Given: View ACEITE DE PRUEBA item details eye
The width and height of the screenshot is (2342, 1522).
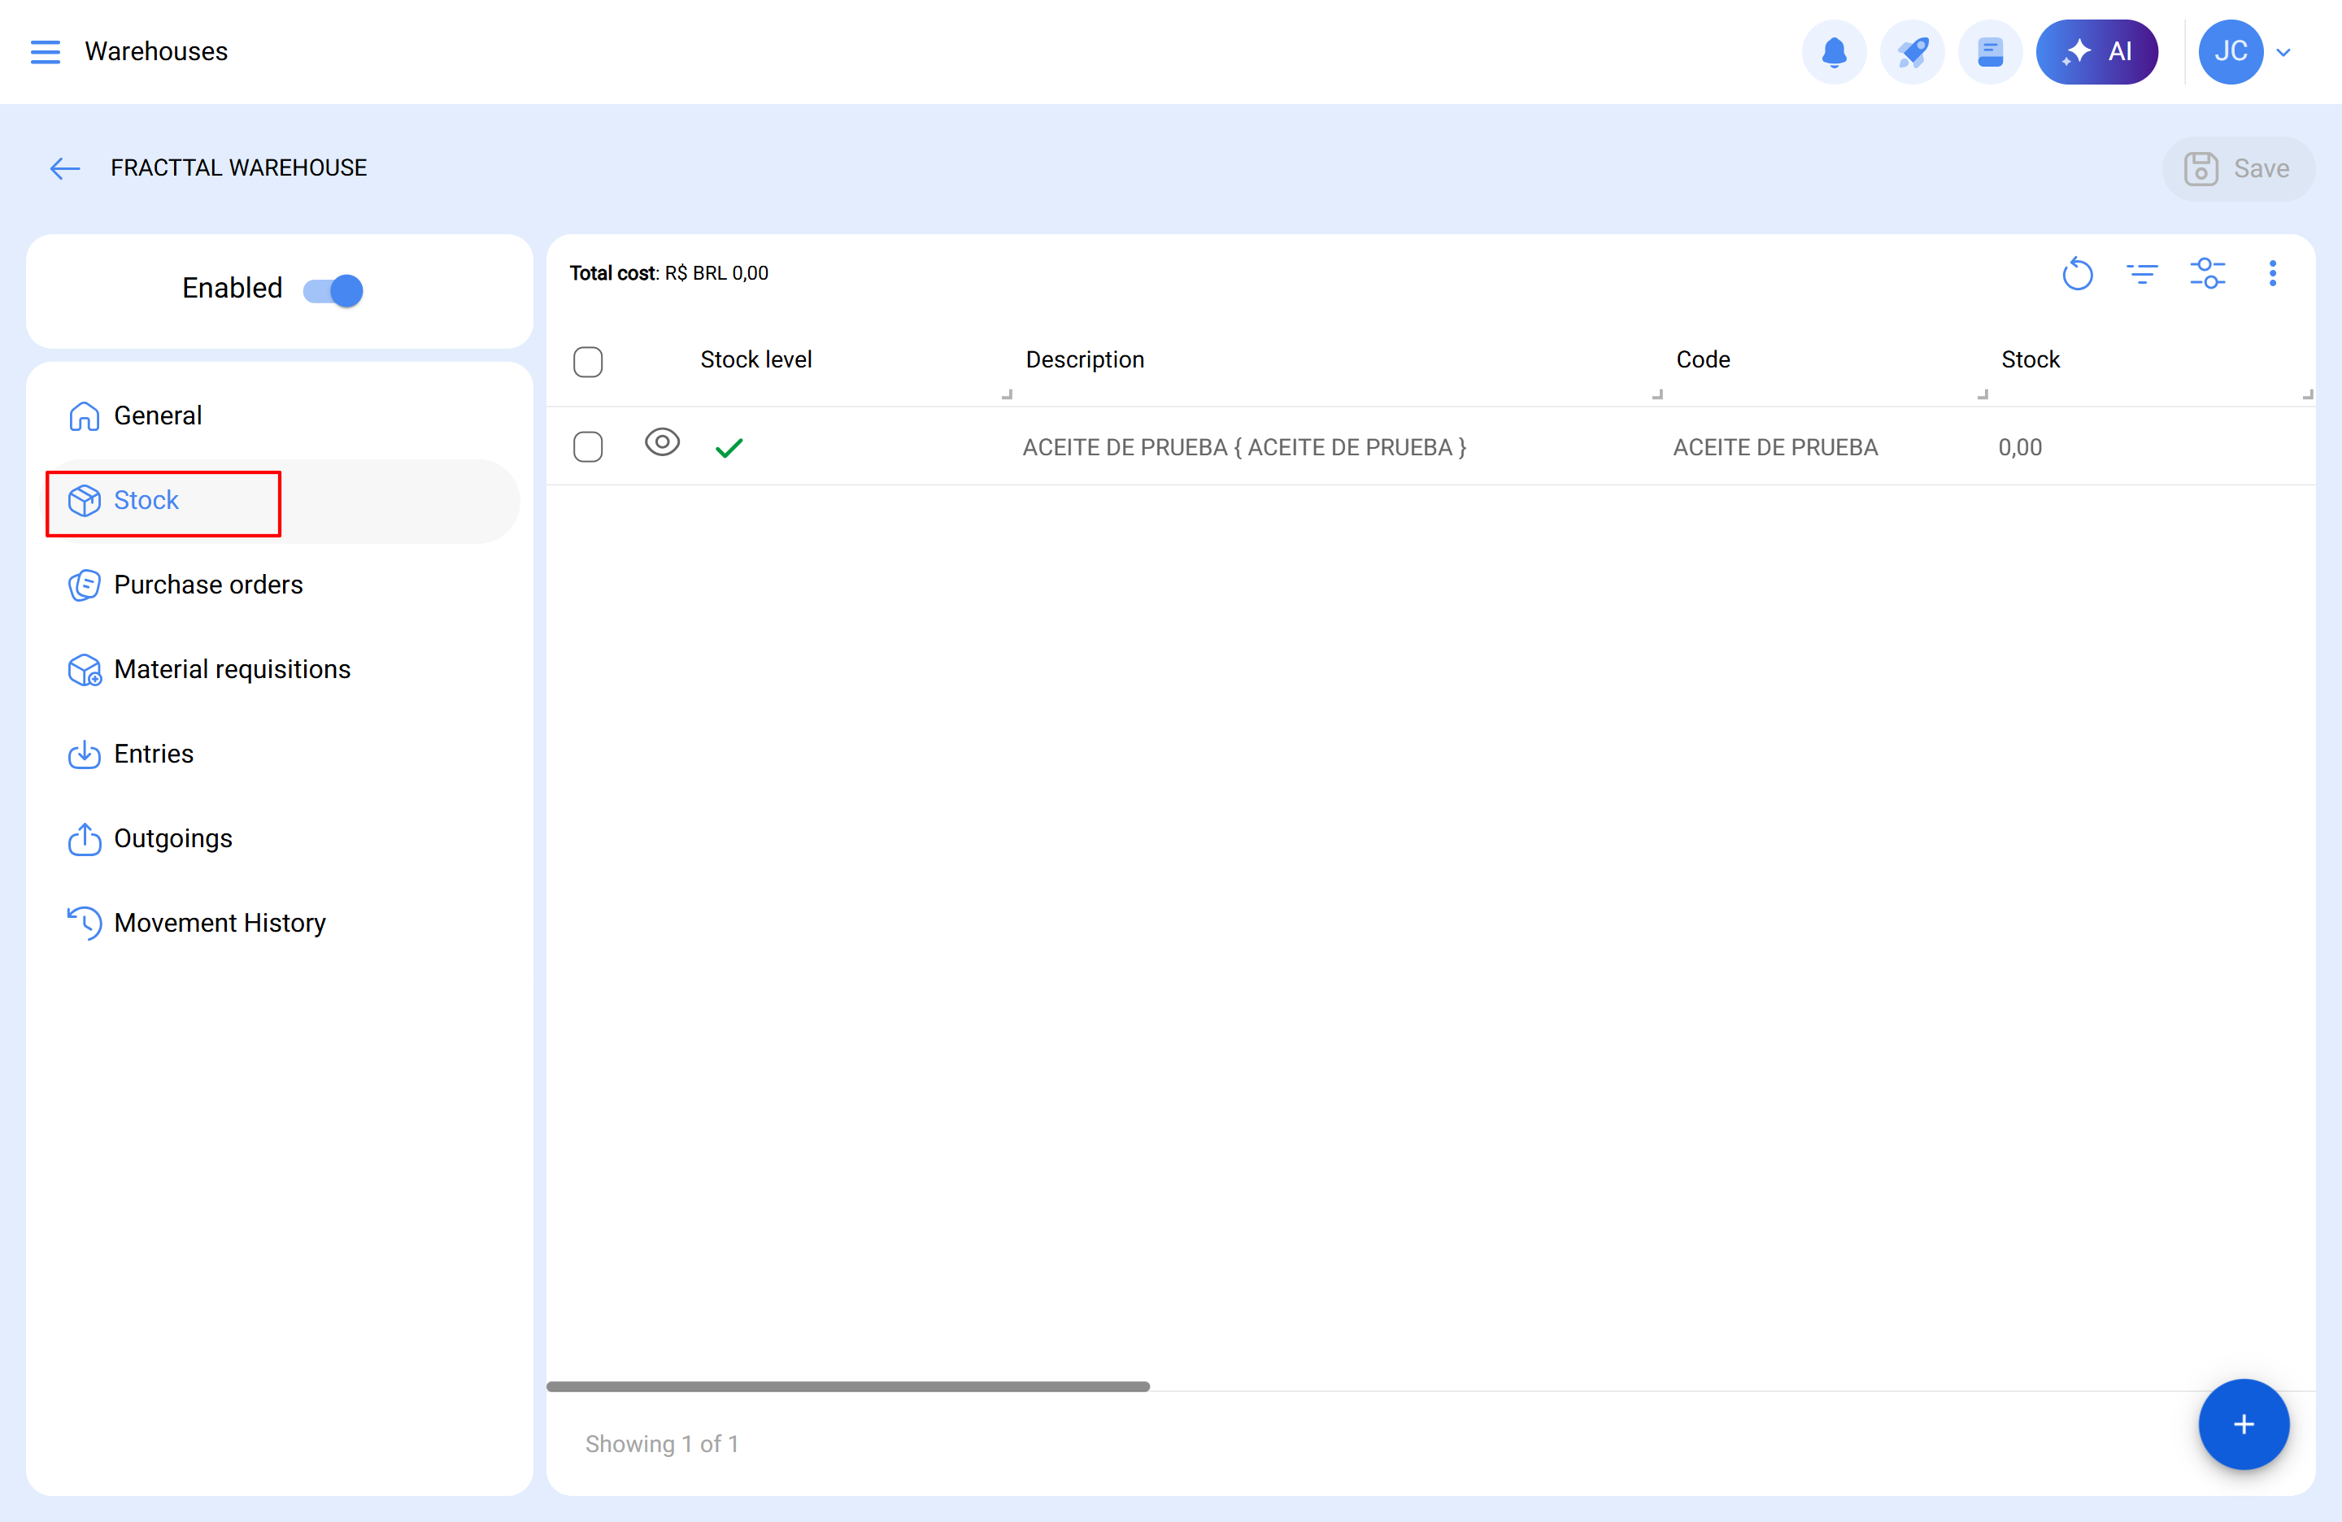Looking at the screenshot, I should 662,443.
